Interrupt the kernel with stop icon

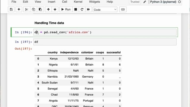coord(76,10)
